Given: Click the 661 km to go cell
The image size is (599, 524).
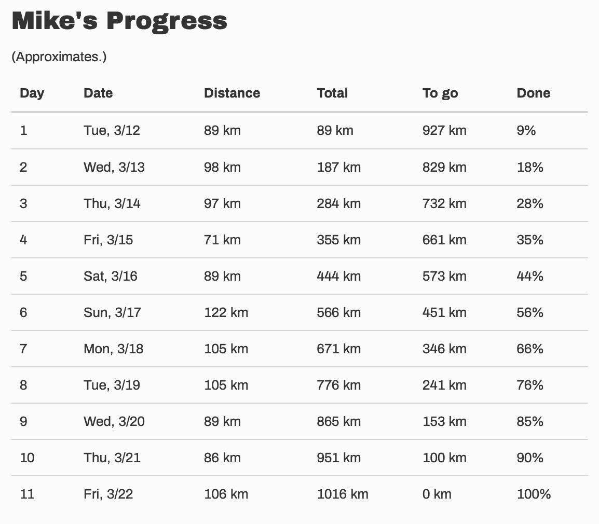Looking at the screenshot, I should coord(444,240).
